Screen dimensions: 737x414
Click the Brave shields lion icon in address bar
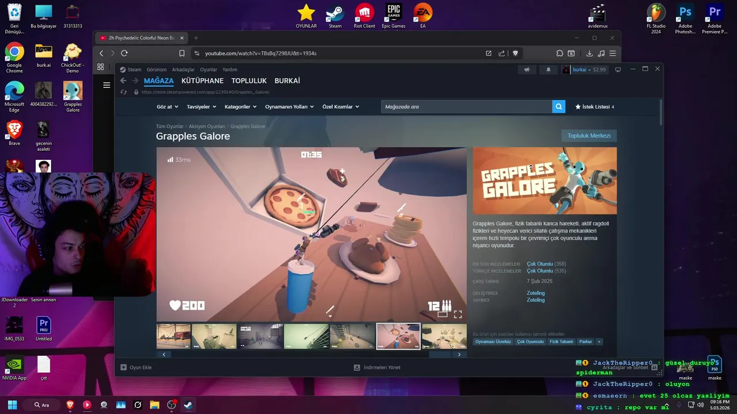coord(515,53)
